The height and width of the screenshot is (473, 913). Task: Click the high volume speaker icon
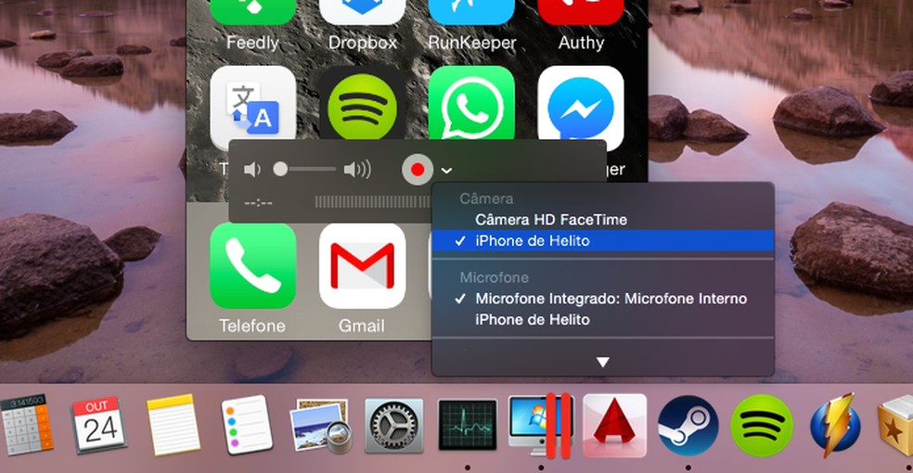click(357, 170)
